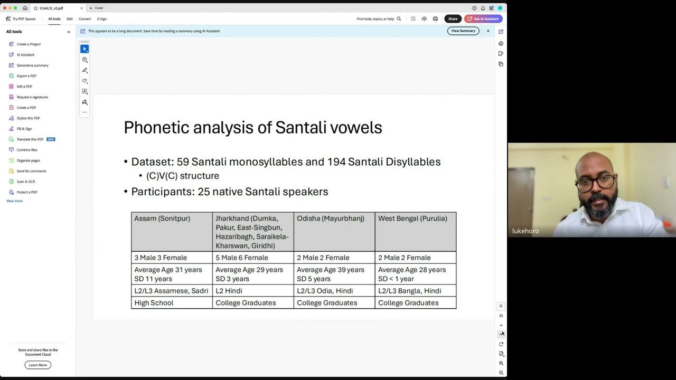
Task: Open the user profile avatar
Action: (500, 8)
